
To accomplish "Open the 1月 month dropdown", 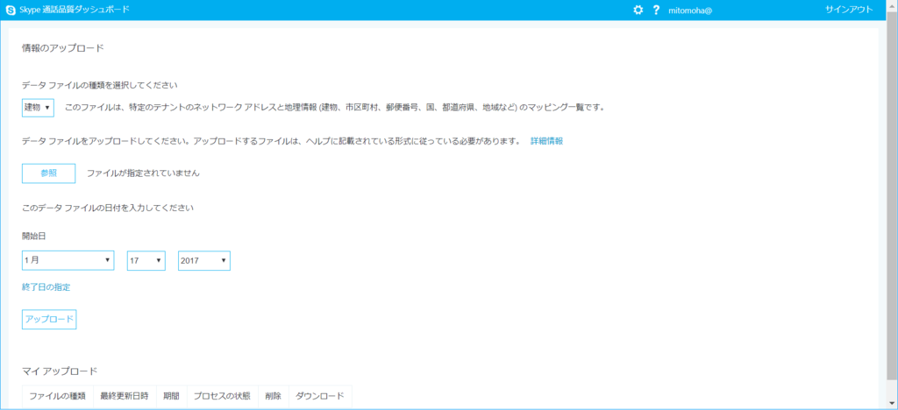I will tap(68, 260).
